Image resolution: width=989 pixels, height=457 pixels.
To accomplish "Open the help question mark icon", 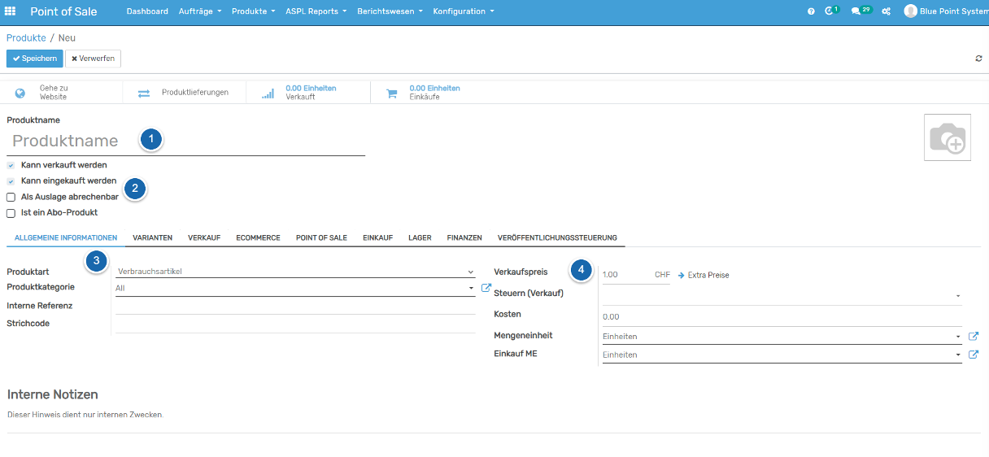I will [811, 11].
